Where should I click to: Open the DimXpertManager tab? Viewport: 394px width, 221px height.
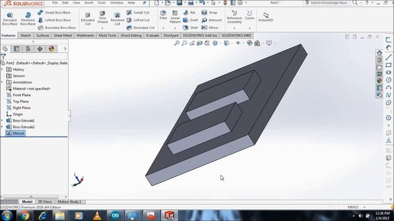(39, 48)
